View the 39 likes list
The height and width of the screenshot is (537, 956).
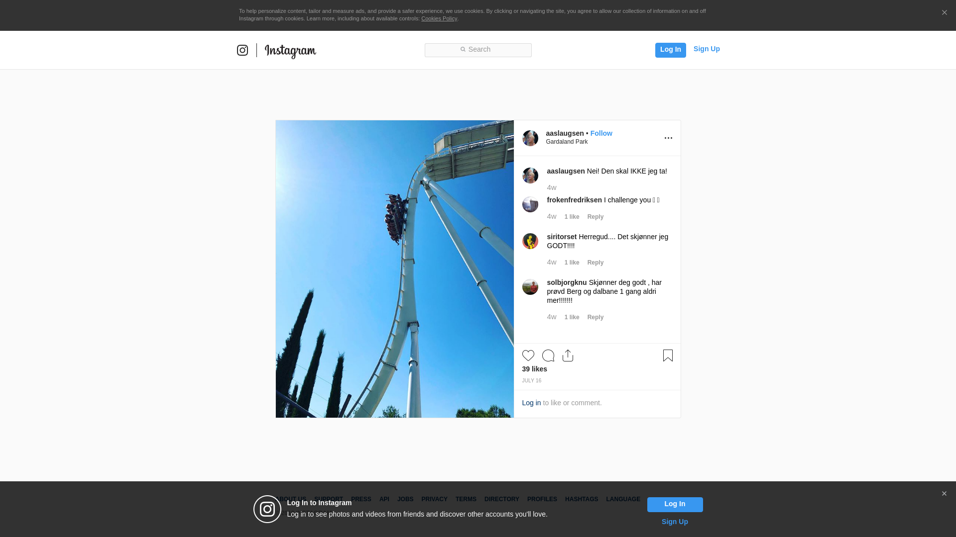pyautogui.click(x=534, y=369)
